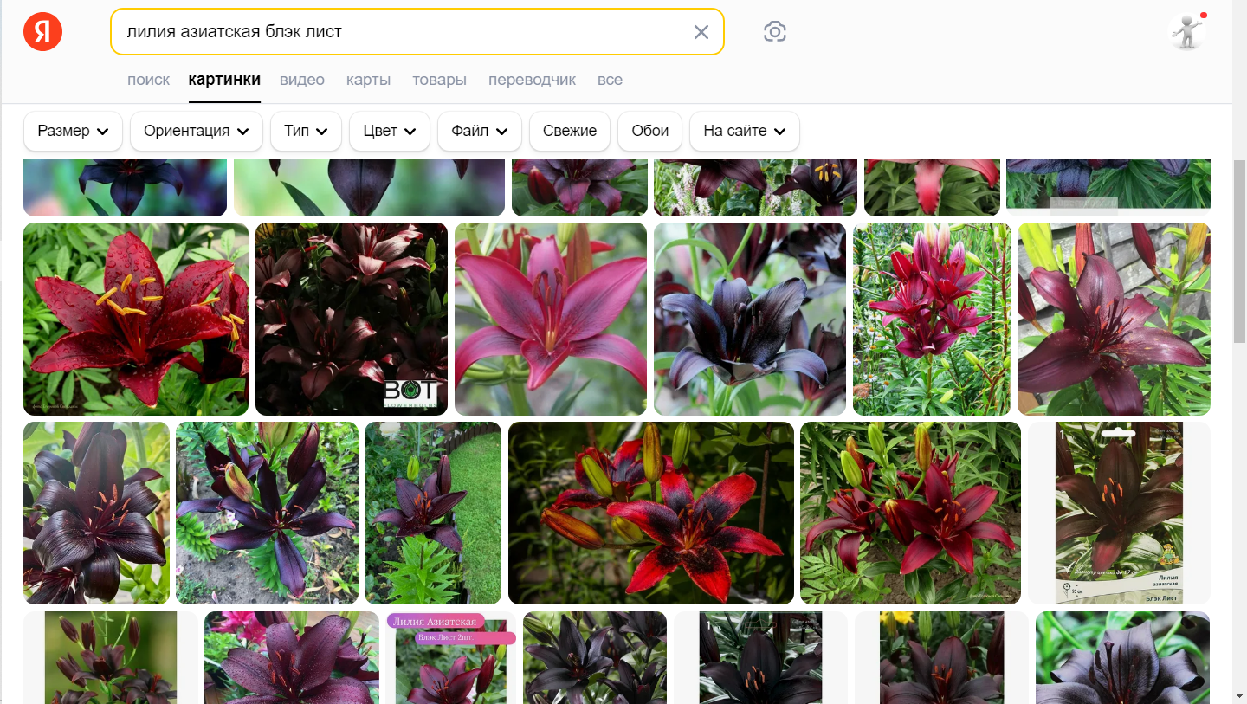The width and height of the screenshot is (1247, 704).
Task: Open the Тип filter dropdown
Action: pos(307,131)
